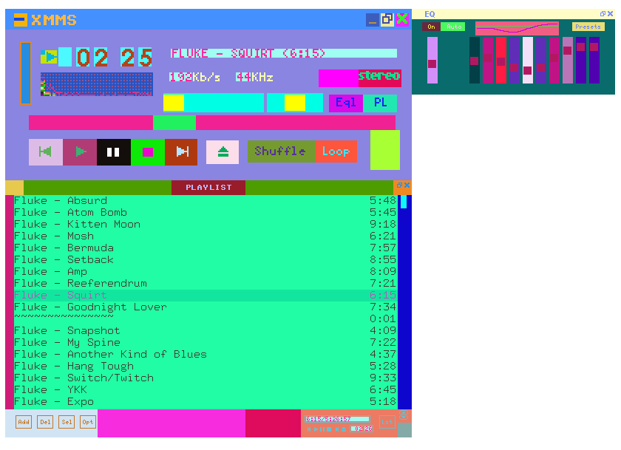
Task: Enable Loop repeat mode
Action: 337,151
